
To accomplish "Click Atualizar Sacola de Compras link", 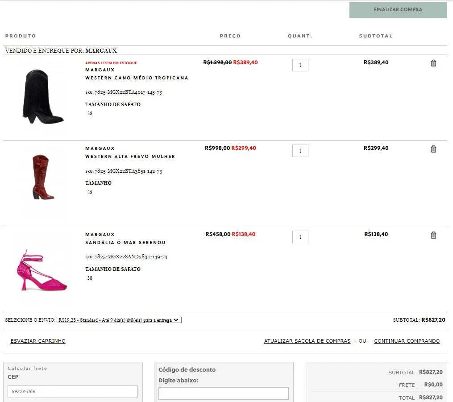I will [307, 341].
